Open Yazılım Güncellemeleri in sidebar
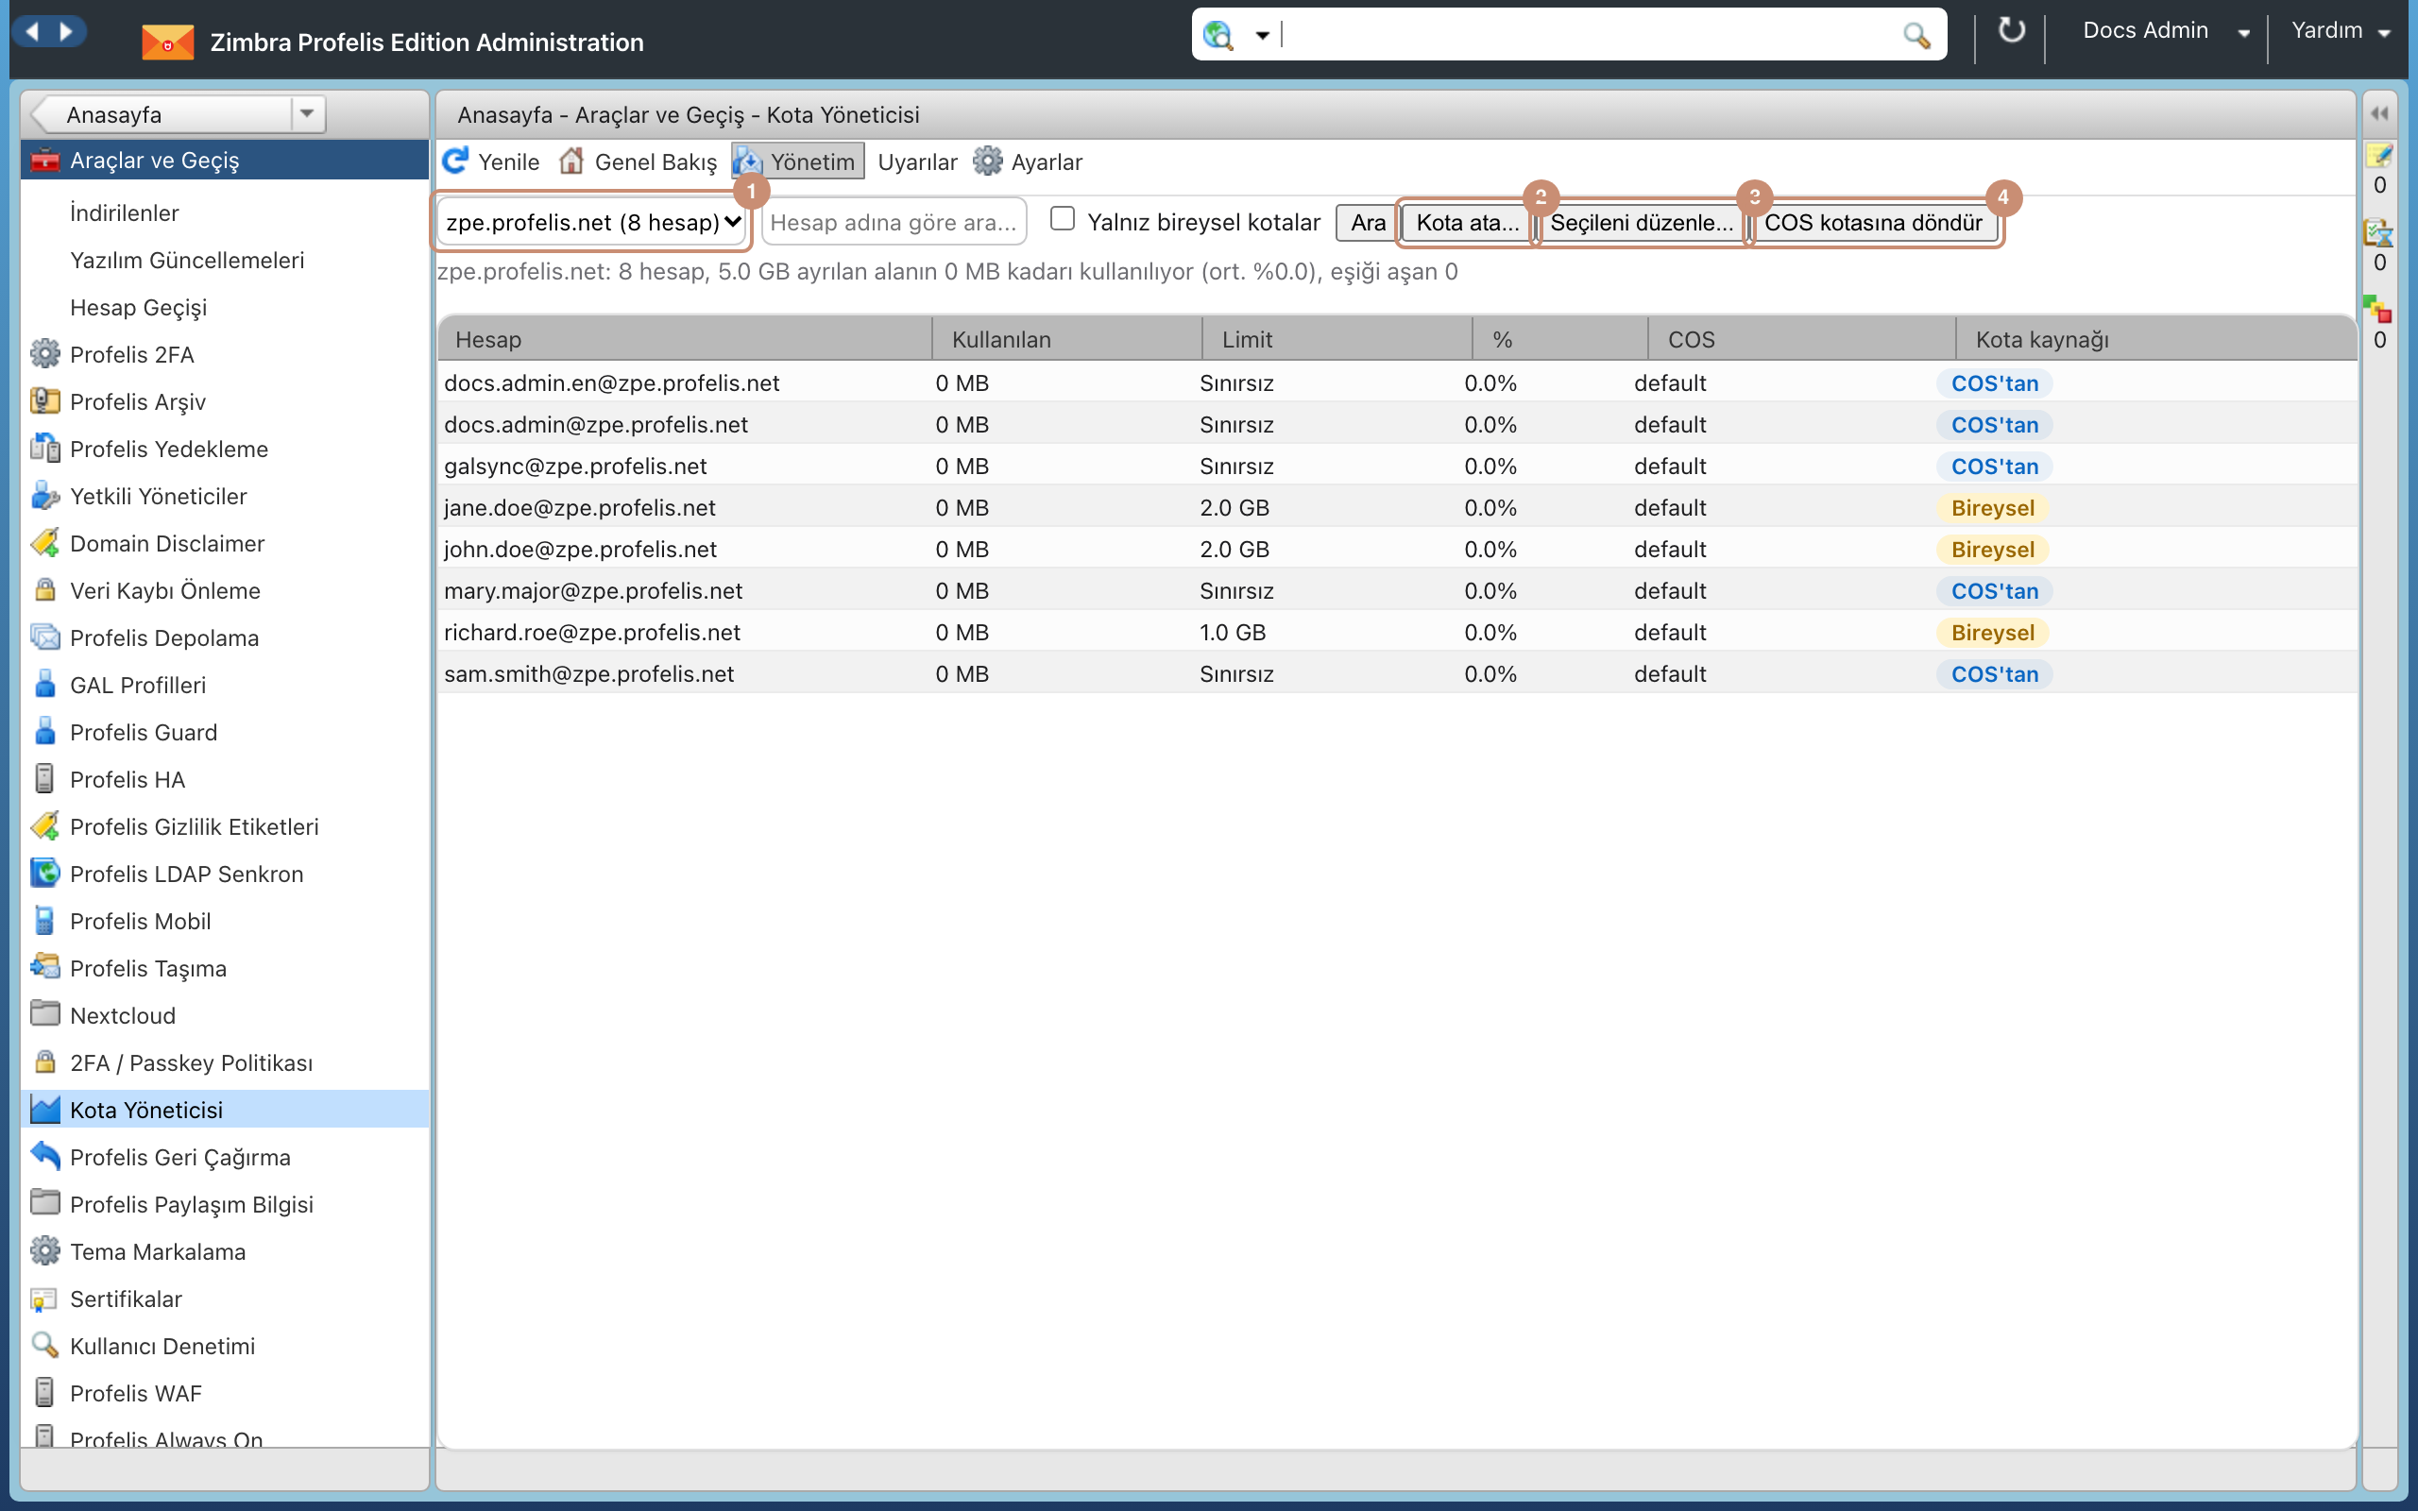Viewport: 2418px width, 1511px height. pyautogui.click(x=187, y=260)
